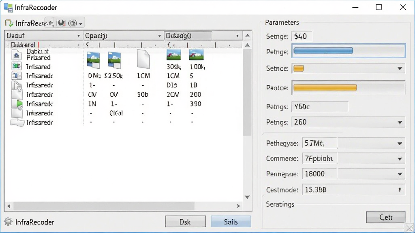Click the green play file icon beside Irfisarerk
Viewport: 415px width, 233px height.
[x=17, y=104]
